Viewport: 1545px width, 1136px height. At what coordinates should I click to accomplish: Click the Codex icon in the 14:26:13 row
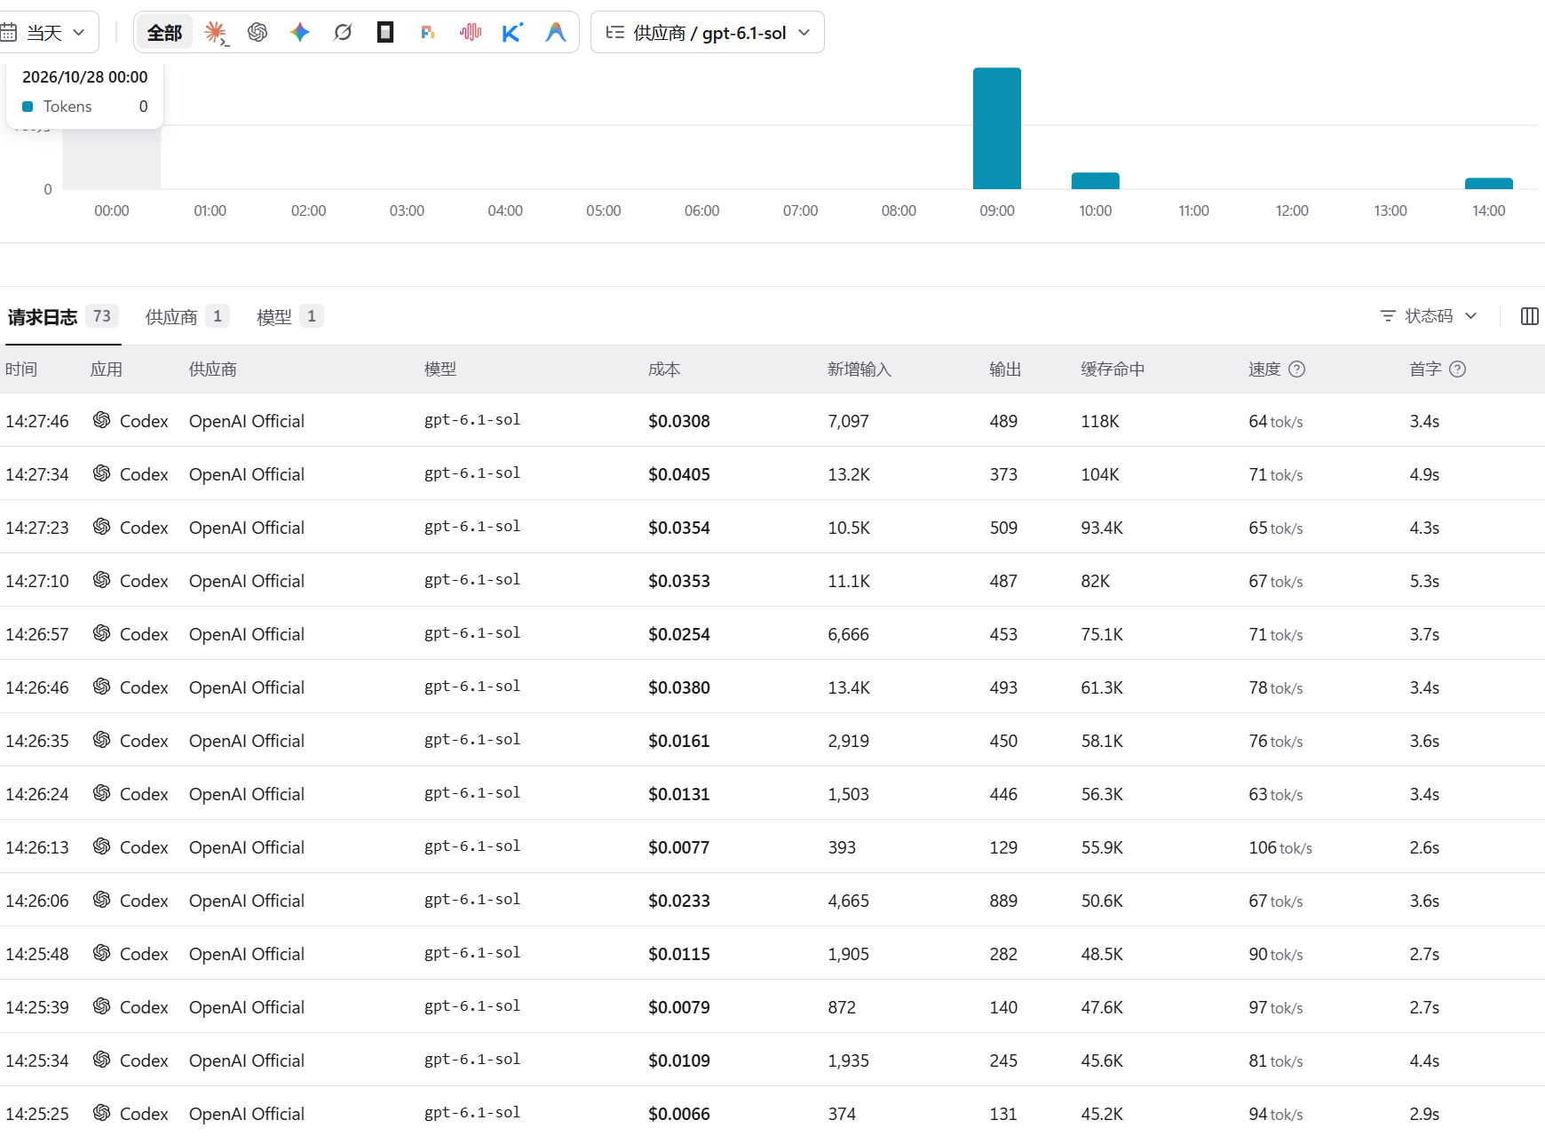102,846
